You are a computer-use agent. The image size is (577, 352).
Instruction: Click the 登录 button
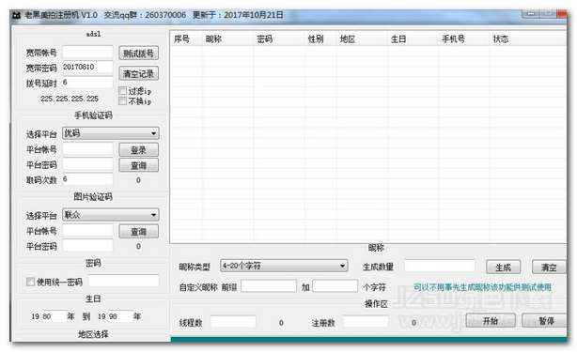(x=139, y=150)
